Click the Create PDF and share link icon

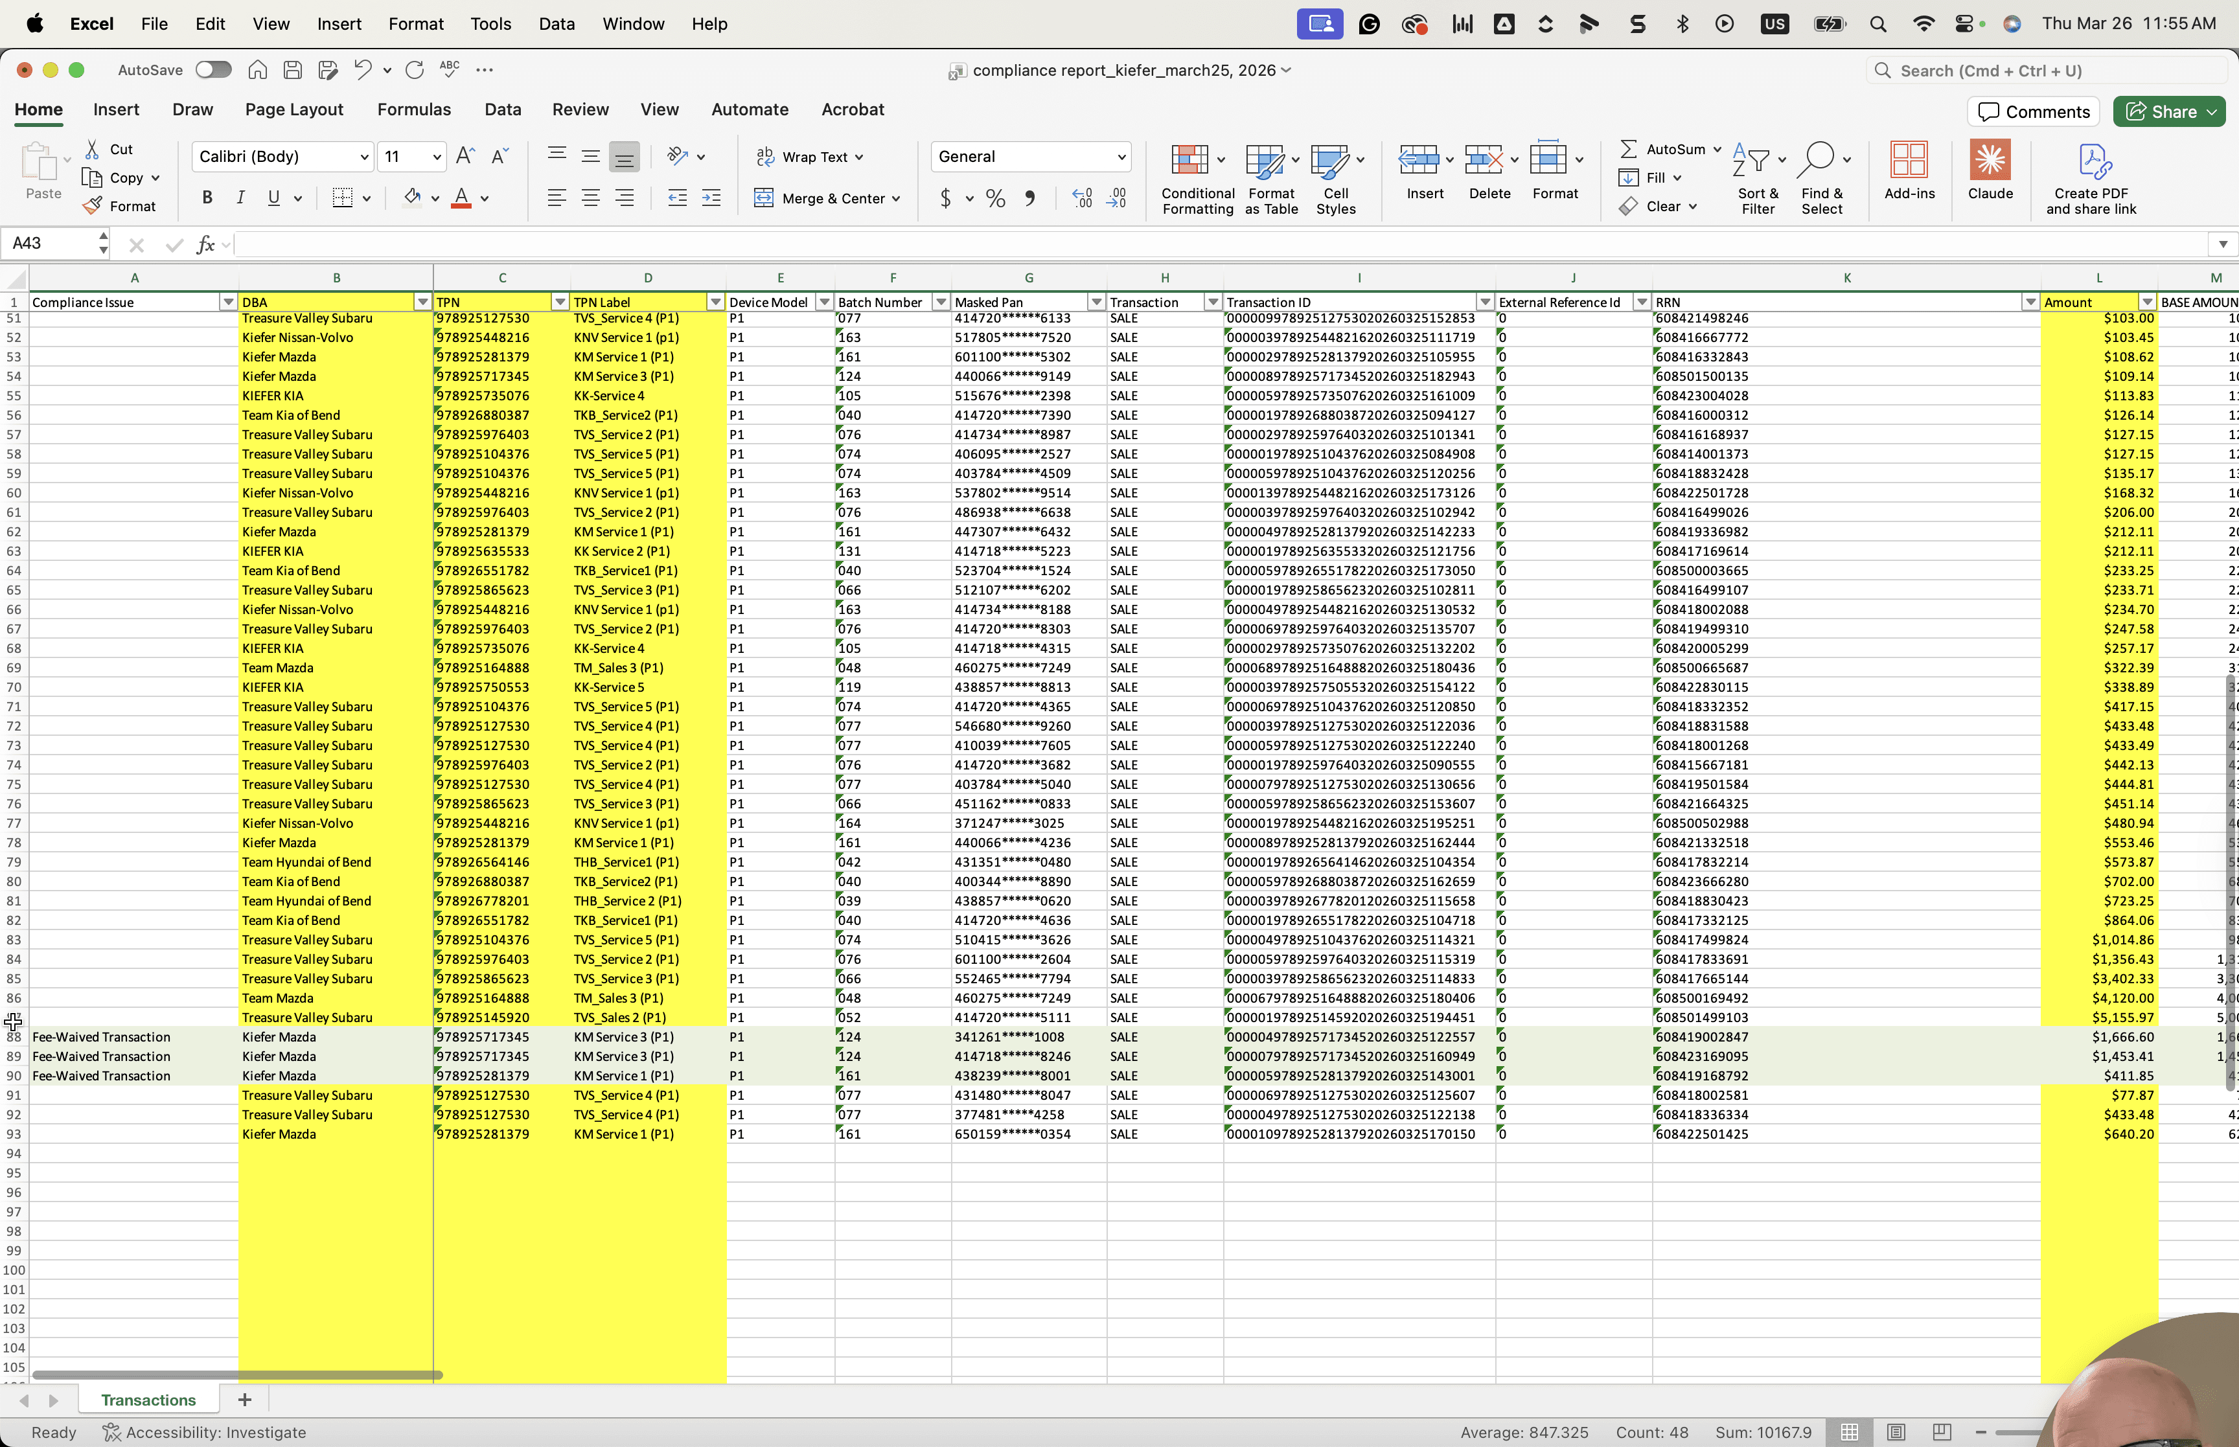tap(2095, 161)
